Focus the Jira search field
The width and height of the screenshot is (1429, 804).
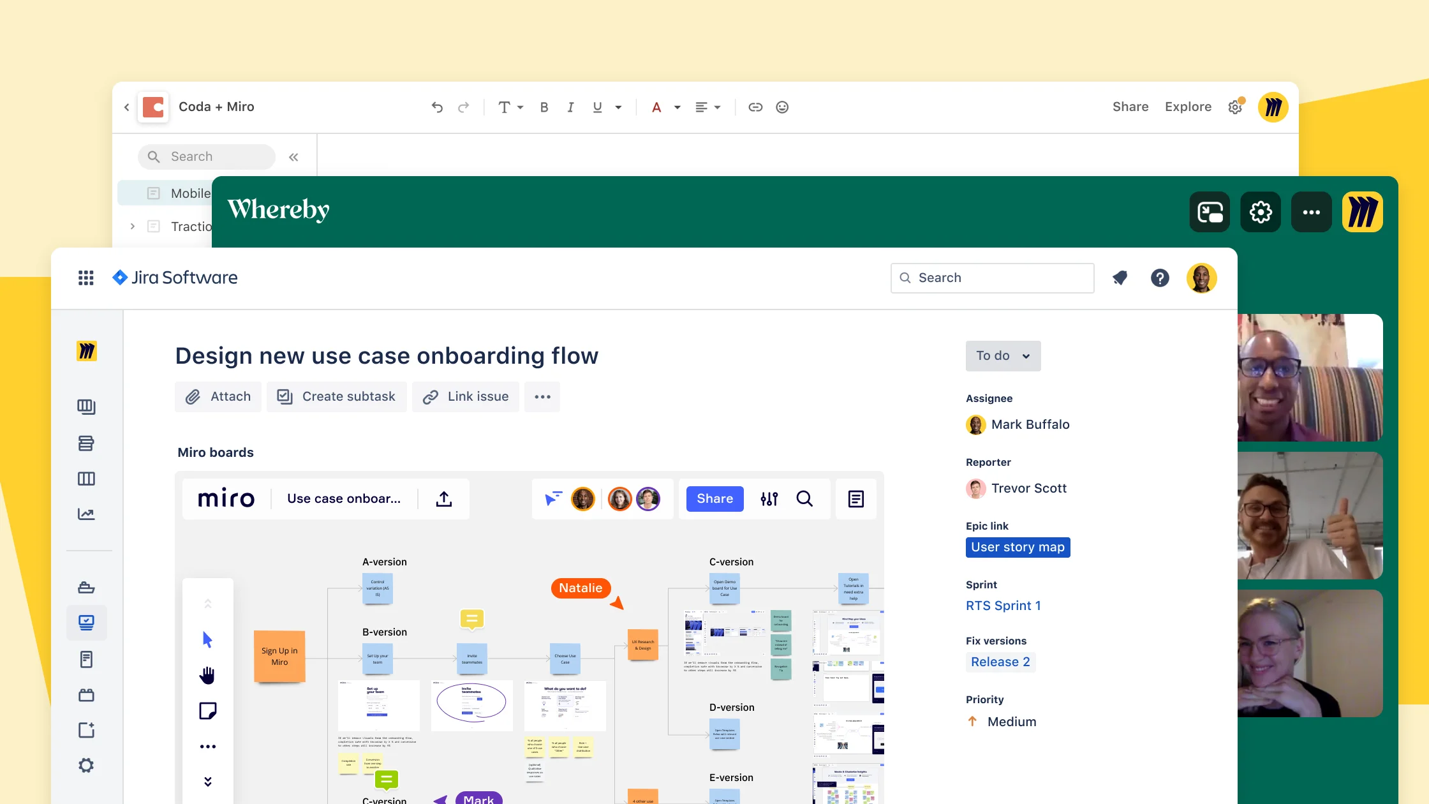tap(992, 278)
